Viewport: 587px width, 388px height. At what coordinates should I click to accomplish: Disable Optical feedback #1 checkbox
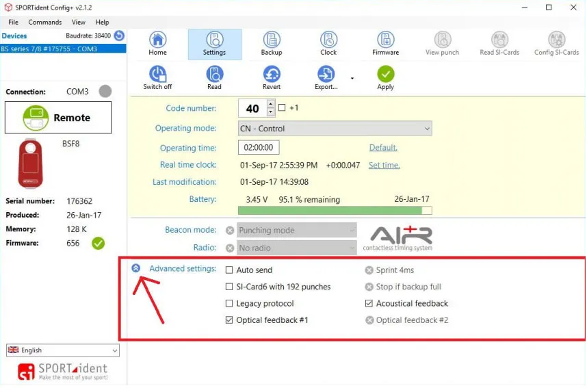point(229,320)
